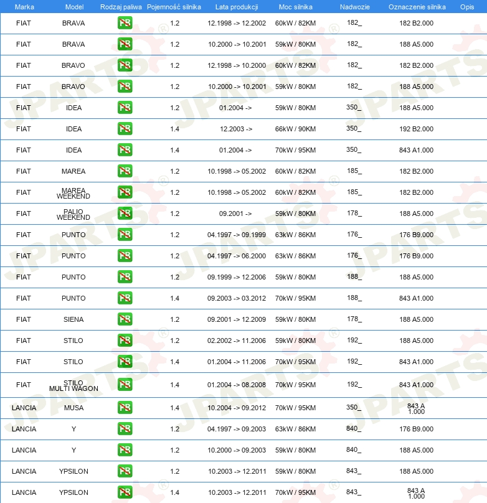Click petrol icon for PUNTO 04.1997 -> 09.1999
The width and height of the screenshot is (487, 503).
pyautogui.click(x=125, y=235)
